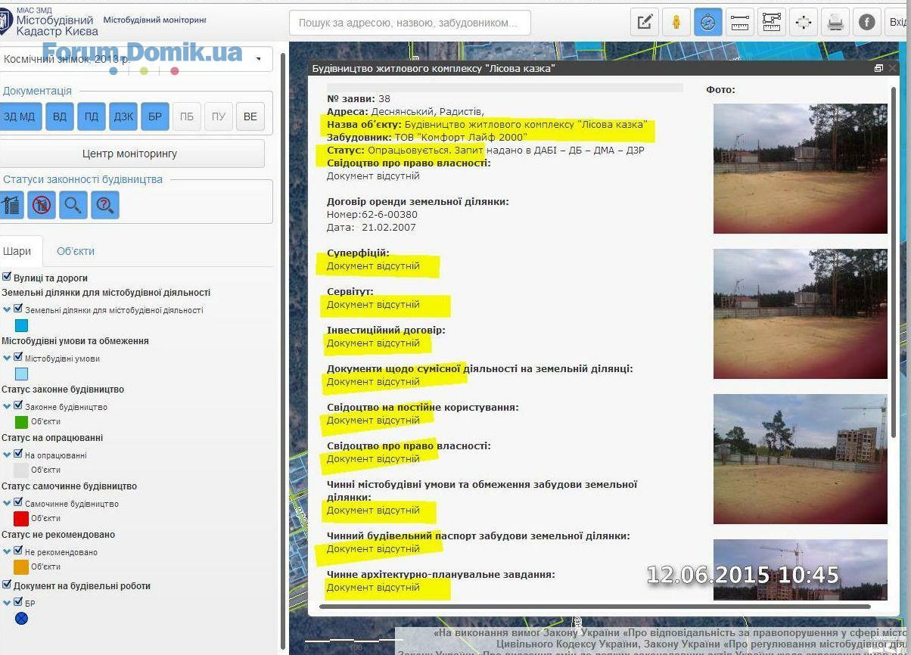Screen dimensions: 911x655
Task: Activate the edit/draw tool in toolbar
Action: click(645, 22)
